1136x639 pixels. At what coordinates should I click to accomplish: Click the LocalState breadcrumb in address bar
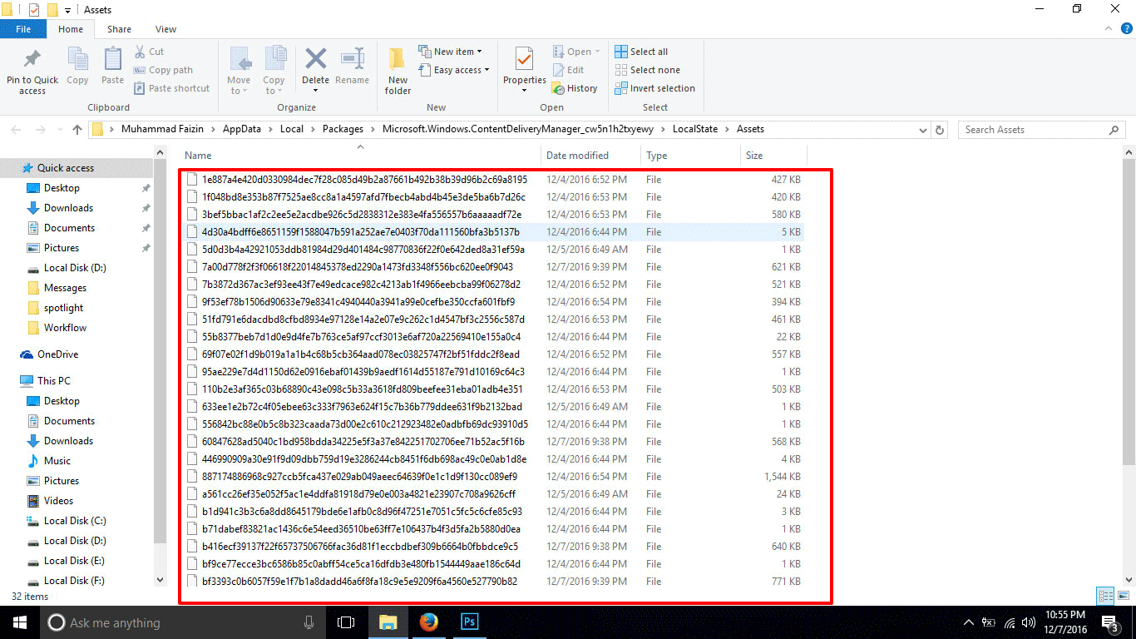point(694,129)
